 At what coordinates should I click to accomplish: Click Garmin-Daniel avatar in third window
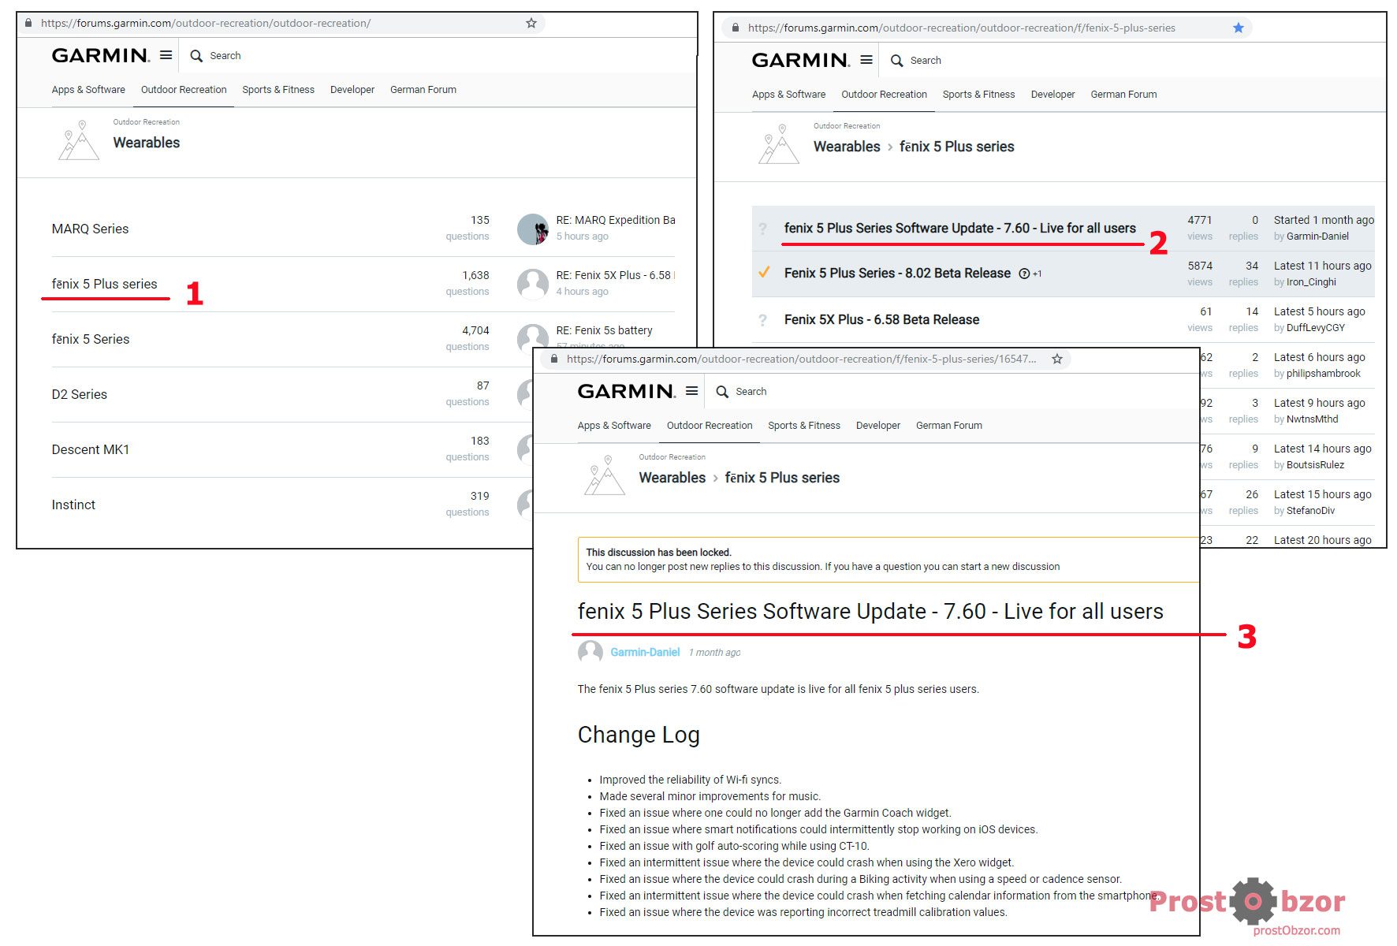pos(590,653)
